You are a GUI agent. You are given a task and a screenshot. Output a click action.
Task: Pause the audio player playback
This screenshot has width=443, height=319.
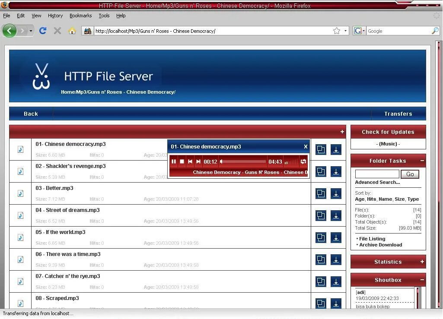[x=173, y=161]
